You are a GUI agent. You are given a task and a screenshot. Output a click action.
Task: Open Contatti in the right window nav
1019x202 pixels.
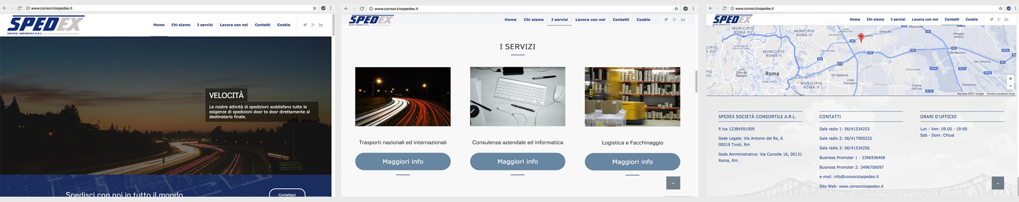pos(952,19)
